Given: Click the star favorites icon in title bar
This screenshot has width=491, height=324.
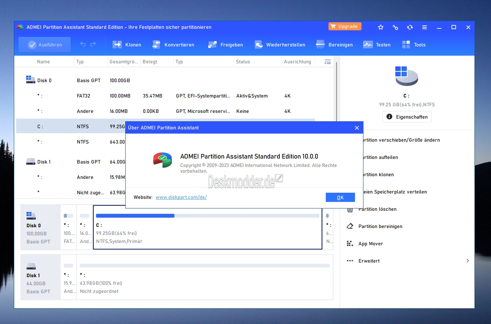Looking at the screenshot, I should 381,27.
